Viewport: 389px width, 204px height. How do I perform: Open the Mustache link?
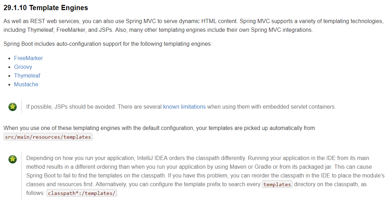pos(26,84)
